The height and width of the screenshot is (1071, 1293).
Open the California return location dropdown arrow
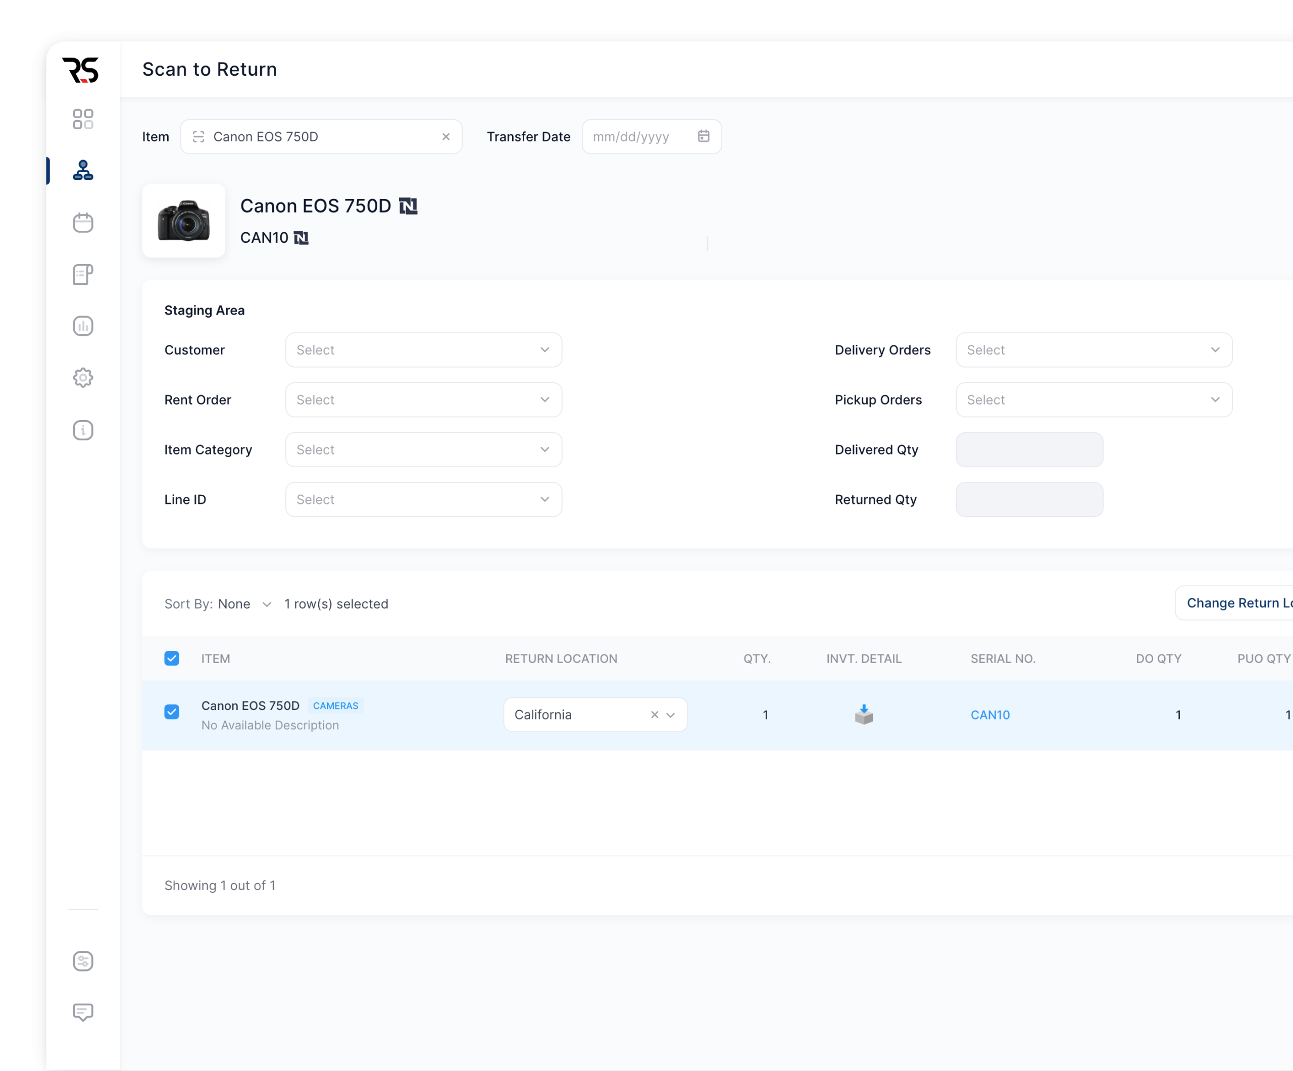coord(671,715)
